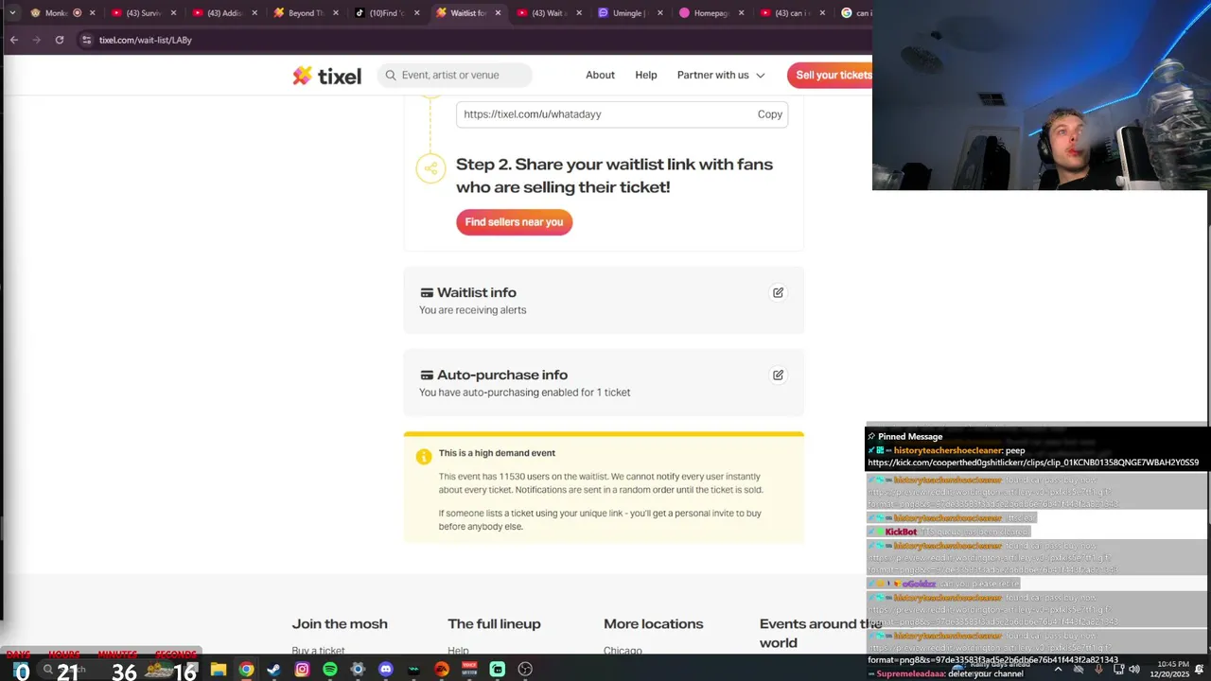1211x681 pixels.
Task: Click into the Event, artist or venue search field
Action: pyautogui.click(x=455, y=75)
